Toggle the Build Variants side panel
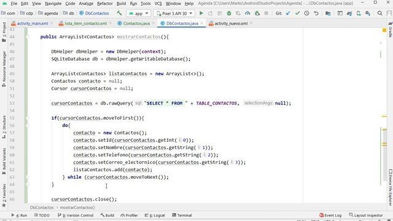 tap(4, 161)
